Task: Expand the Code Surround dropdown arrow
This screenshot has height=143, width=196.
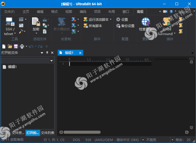Action: [175, 33]
